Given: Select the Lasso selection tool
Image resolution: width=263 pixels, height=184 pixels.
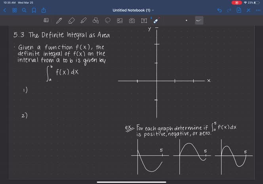Looking at the screenshot, I should pos(107,21).
